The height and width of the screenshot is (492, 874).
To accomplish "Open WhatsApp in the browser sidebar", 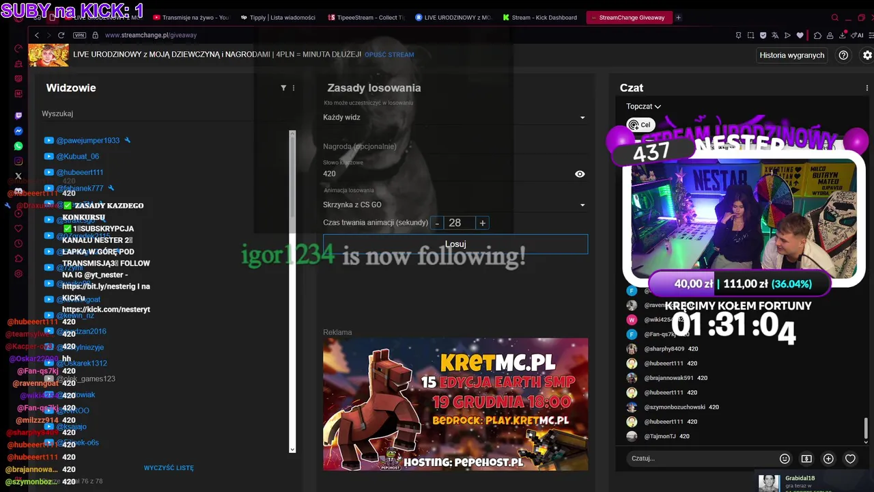I will pos(18,146).
